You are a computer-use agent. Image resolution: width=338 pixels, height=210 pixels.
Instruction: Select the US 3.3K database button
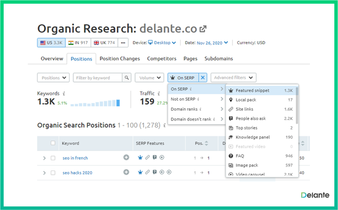click(51, 43)
